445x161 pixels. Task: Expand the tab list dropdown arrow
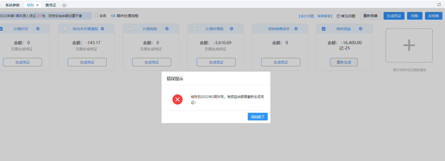coord(64,5)
